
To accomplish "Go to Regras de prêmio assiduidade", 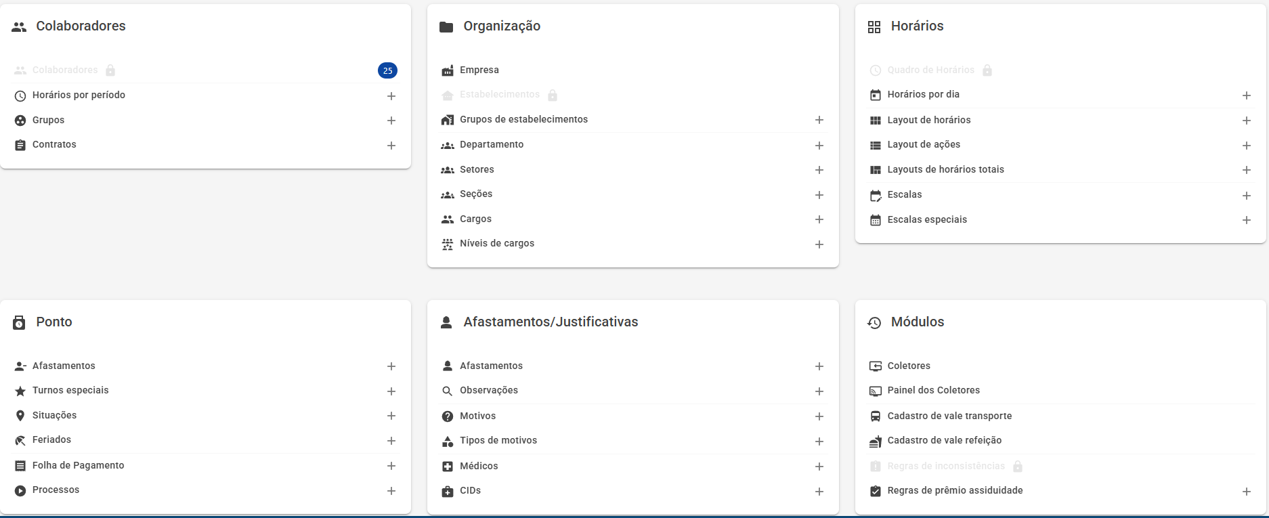I will [955, 490].
